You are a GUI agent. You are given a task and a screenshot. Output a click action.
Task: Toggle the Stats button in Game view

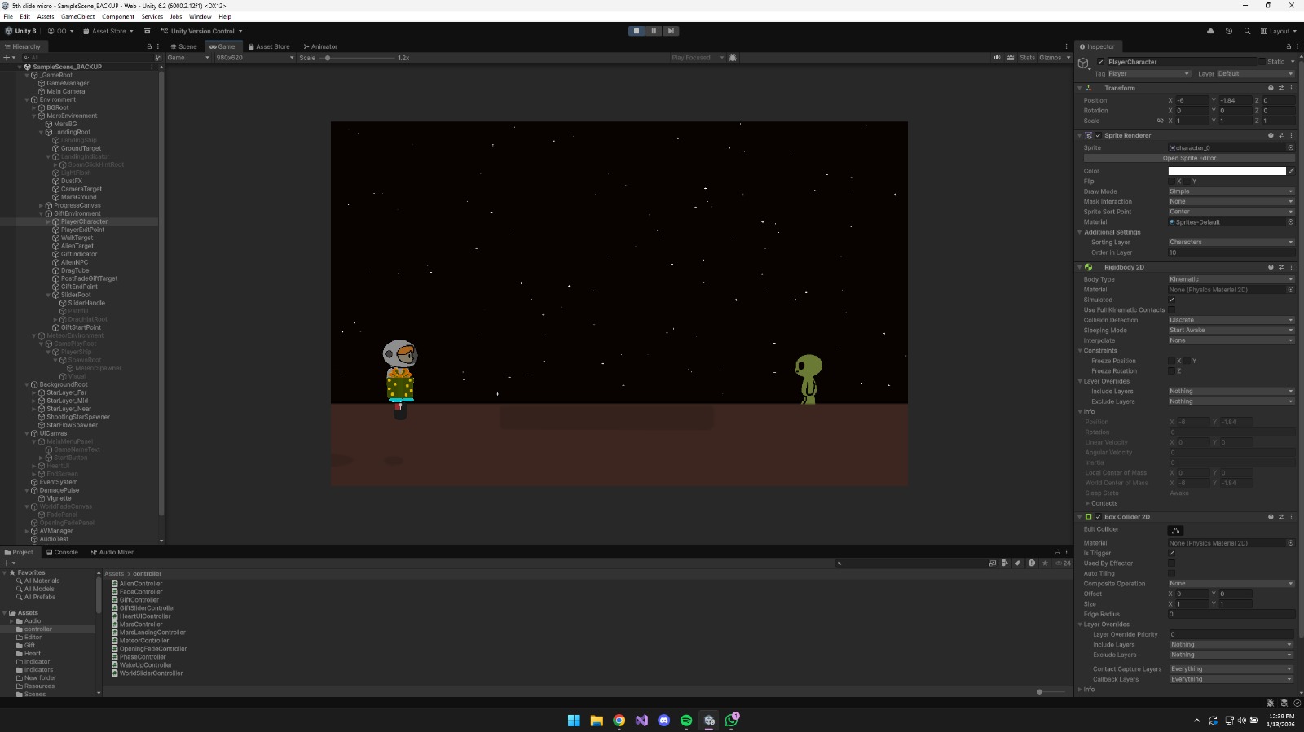(x=1027, y=58)
